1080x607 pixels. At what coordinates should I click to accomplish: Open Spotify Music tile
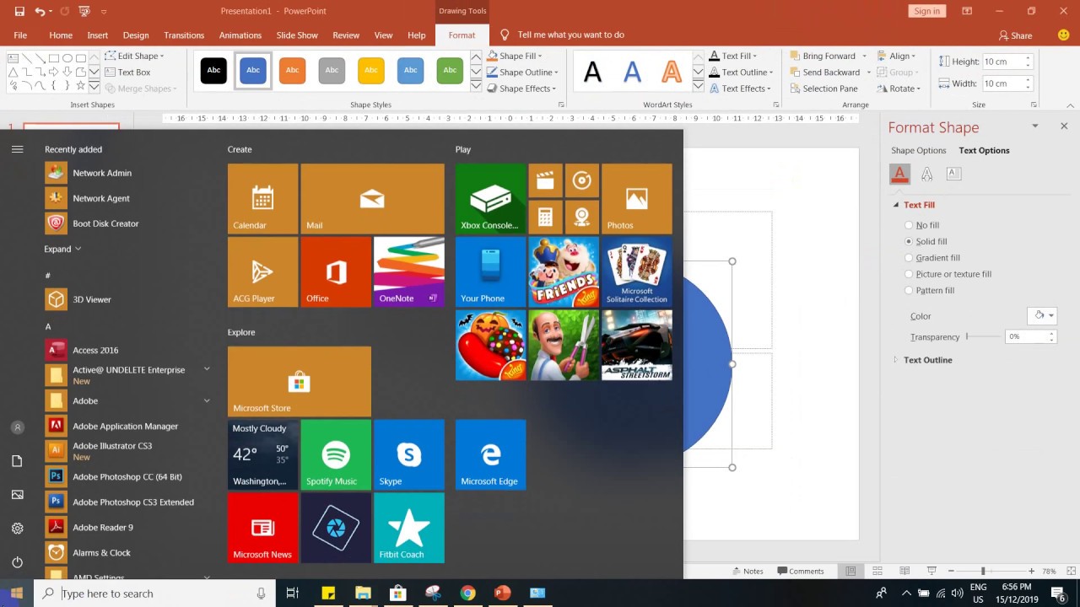pyautogui.click(x=336, y=454)
